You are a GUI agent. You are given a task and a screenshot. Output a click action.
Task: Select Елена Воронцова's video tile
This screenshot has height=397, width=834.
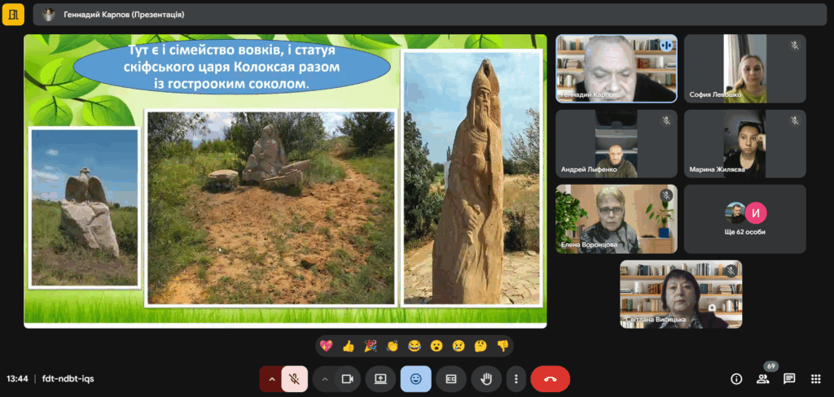pyautogui.click(x=616, y=219)
